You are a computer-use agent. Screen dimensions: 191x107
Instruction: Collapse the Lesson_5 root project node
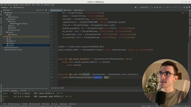pyautogui.click(x=3, y=12)
